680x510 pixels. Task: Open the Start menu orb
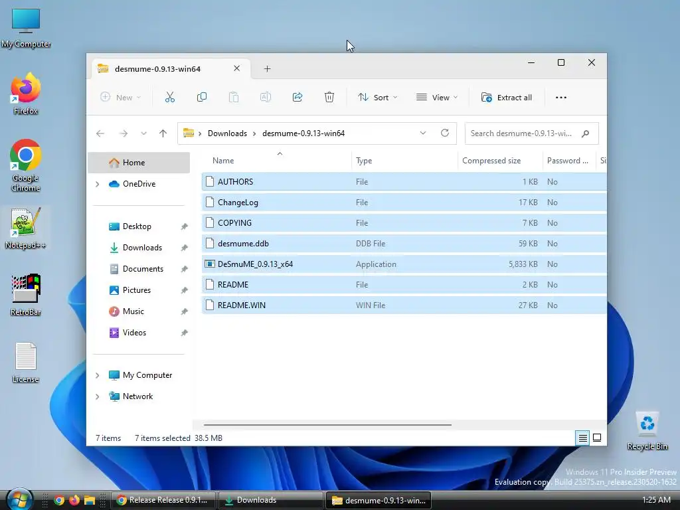coord(19,499)
